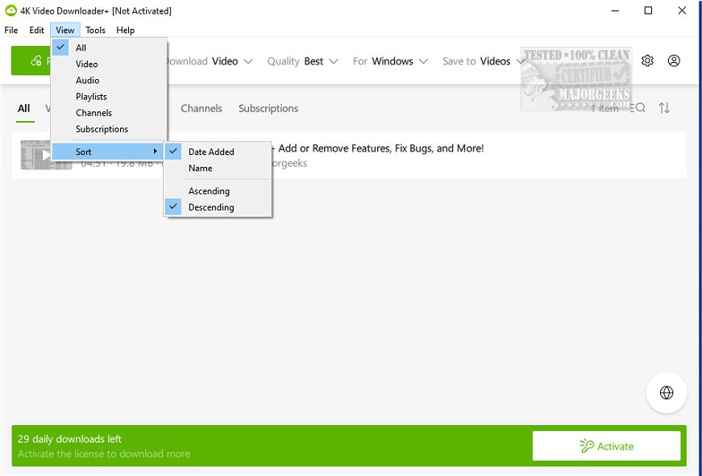Choose Subscriptions in View menu
The height and width of the screenshot is (476, 702).
[x=110, y=129]
